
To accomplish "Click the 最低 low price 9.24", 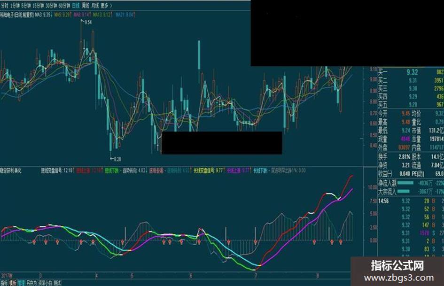I will tap(406, 131).
